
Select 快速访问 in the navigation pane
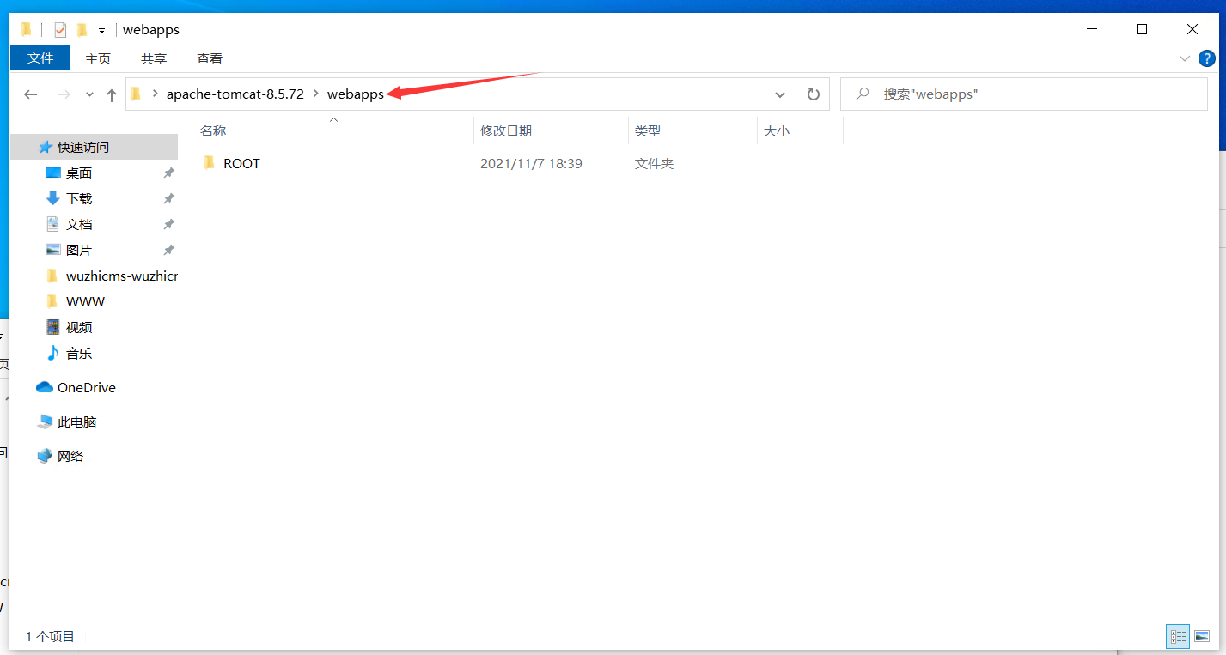94,147
